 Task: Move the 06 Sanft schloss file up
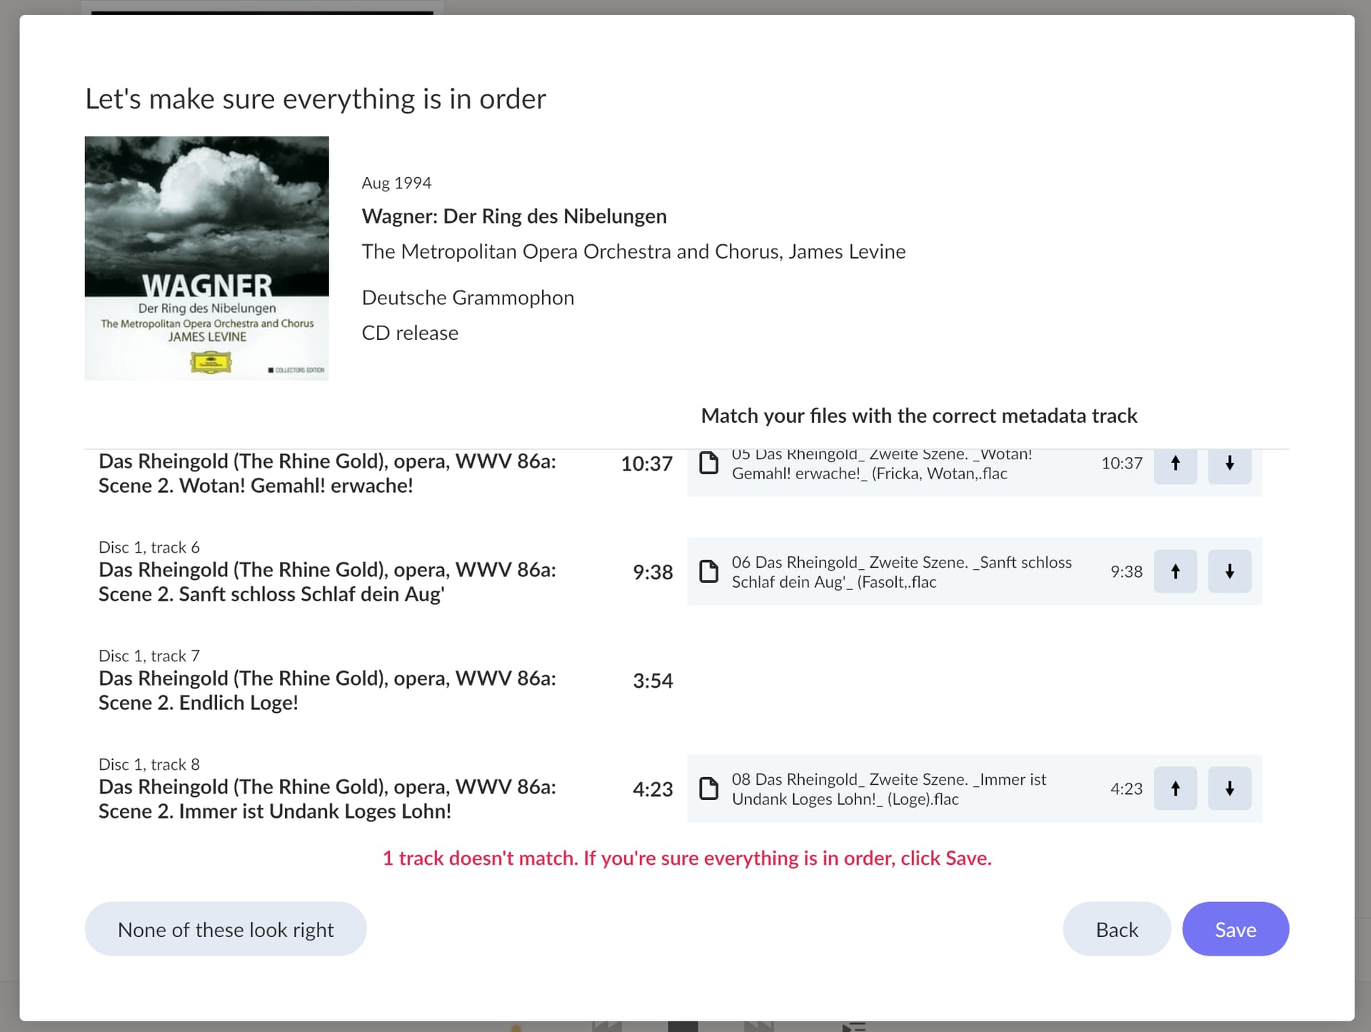point(1175,571)
